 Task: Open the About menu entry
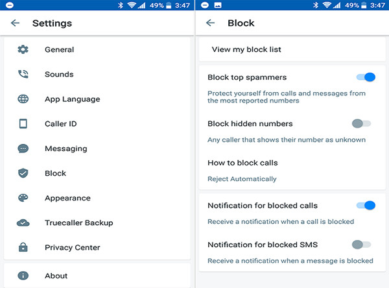tap(56, 276)
